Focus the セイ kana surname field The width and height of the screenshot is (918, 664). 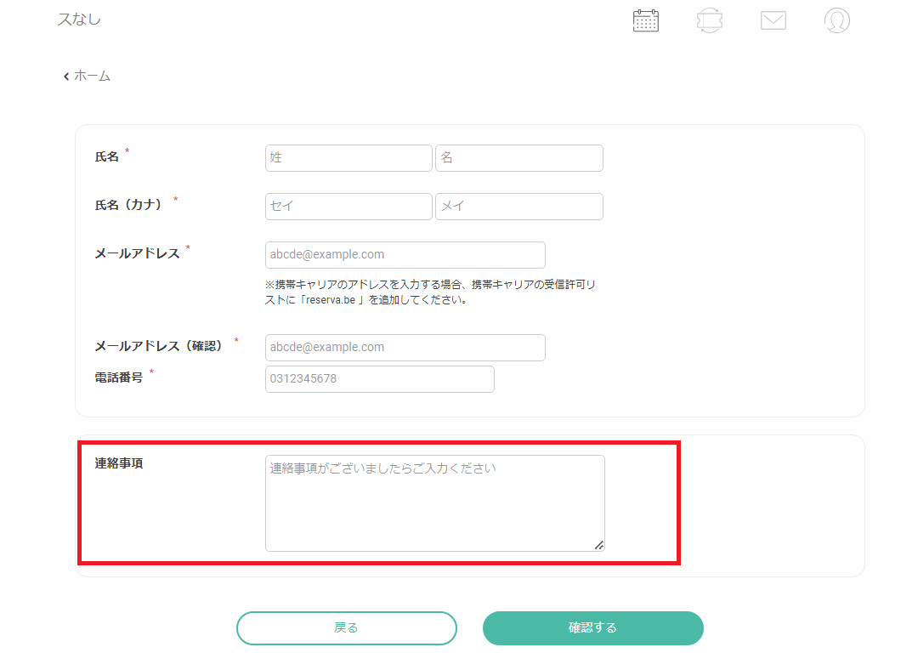(349, 207)
